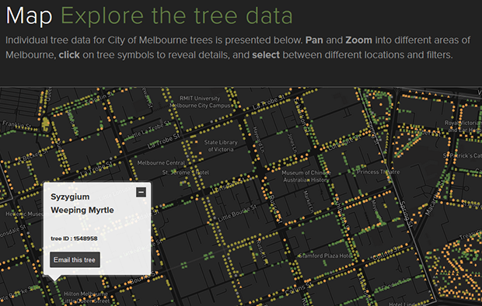Click the Weeping Myrtle common name
The image size is (482, 306).
82,210
